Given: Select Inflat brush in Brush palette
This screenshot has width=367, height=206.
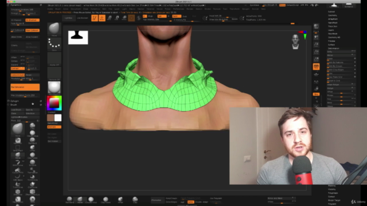Looking at the screenshot, I should (x=32, y=148).
